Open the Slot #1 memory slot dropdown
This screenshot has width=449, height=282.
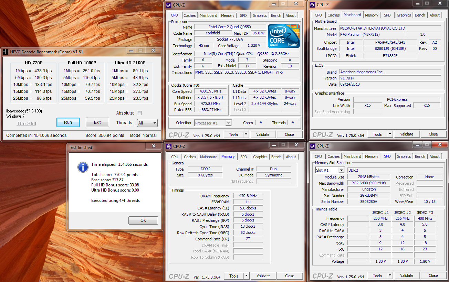click(330, 170)
